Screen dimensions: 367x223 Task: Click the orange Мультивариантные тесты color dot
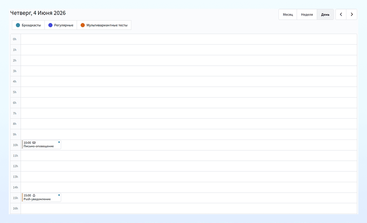coord(83,25)
